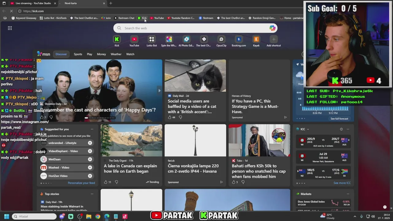Click Personalize your feed link
This screenshot has width=393, height=221.
pos(81,183)
